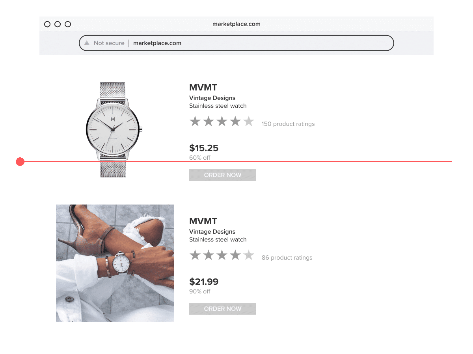
Task: Click the third window control circle
Action: tap(68, 24)
